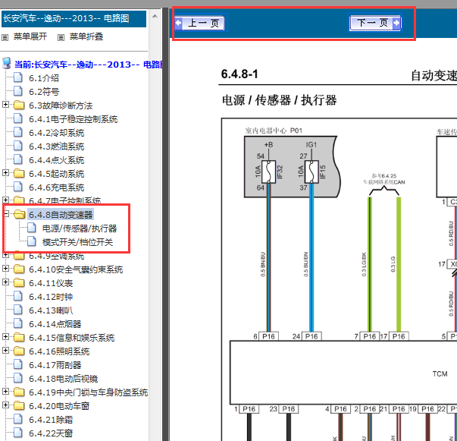Open 6.4.21除霜 page
The image size is (457, 441).
(51, 420)
